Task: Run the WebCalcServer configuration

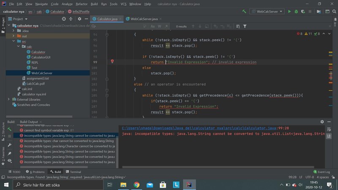Action: click(289, 11)
